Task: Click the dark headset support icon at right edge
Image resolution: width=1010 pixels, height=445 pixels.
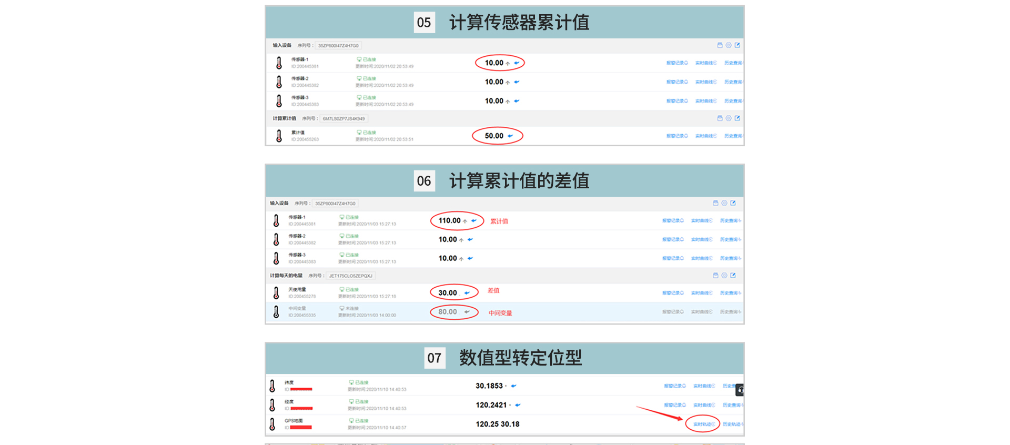Action: [x=740, y=390]
